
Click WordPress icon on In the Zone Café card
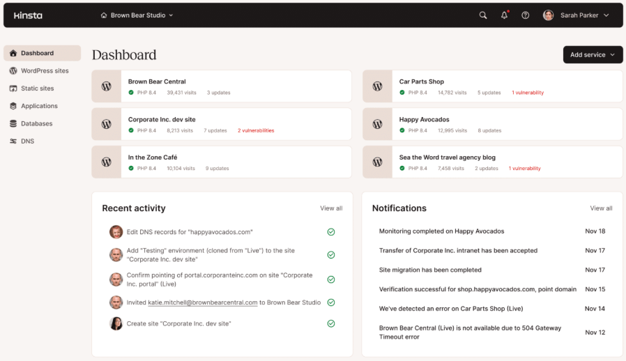pyautogui.click(x=106, y=162)
